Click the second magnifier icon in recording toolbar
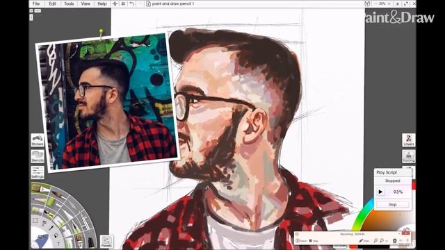The height and width of the screenshot is (250, 445). (x=382, y=241)
